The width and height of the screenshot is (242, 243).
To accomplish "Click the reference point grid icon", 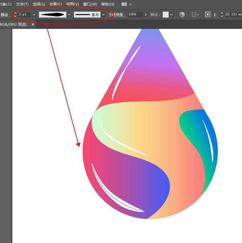I will pyautogui.click(x=208, y=14).
